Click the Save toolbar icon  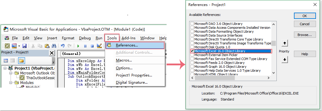pyautogui.click(x=24, y=46)
